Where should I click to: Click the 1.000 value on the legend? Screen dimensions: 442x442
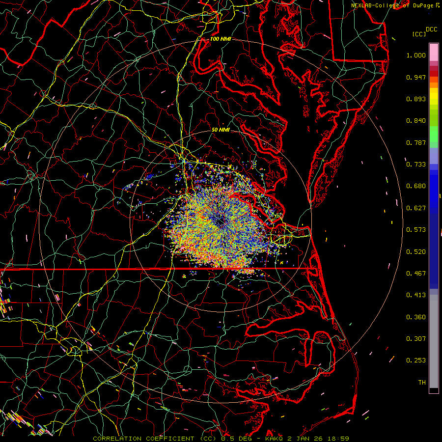click(x=416, y=55)
